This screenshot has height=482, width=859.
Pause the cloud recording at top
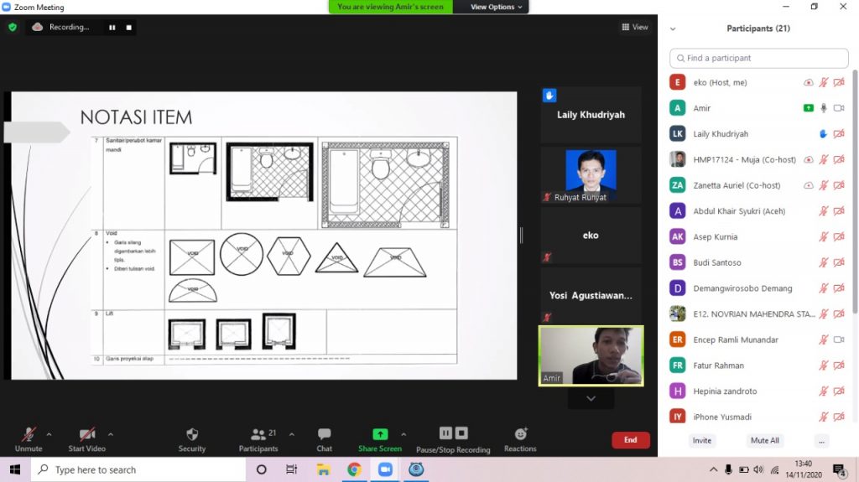112,28
